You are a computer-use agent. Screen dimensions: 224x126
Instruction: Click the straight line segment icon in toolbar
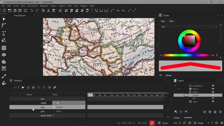point(129,10)
